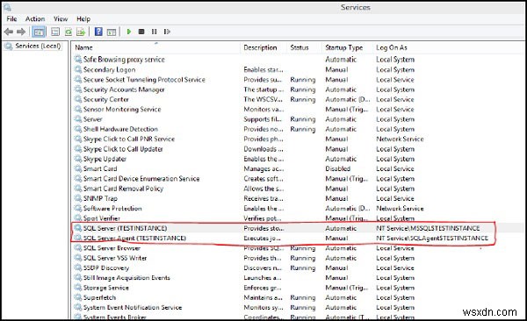Select Smart Card Device Enumeration Service

click(x=141, y=179)
